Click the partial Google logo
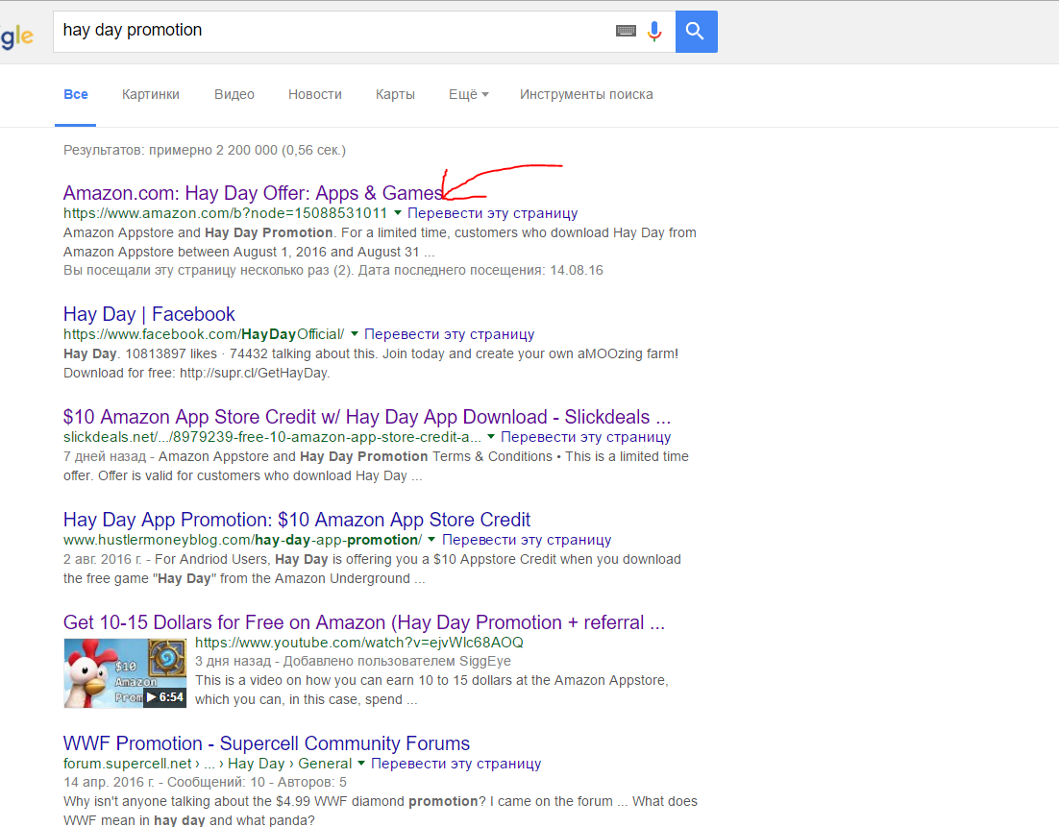This screenshot has width=1059, height=827. coord(17,36)
